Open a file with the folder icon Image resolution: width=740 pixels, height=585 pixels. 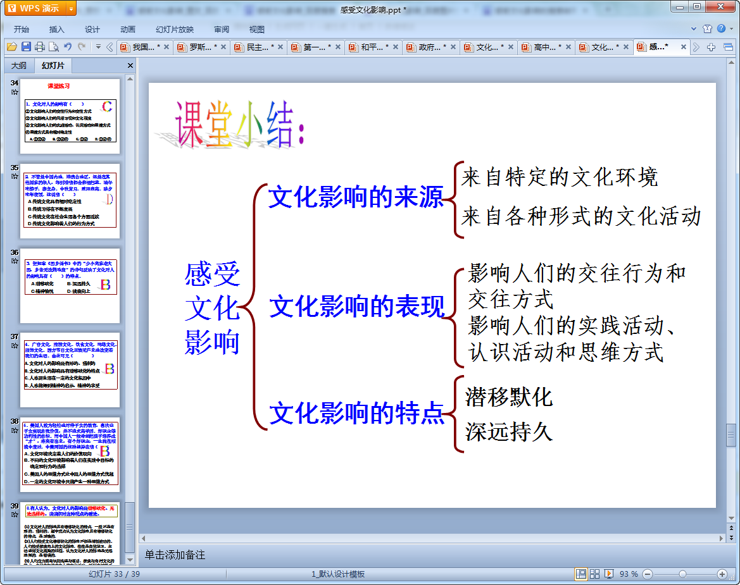(12, 47)
